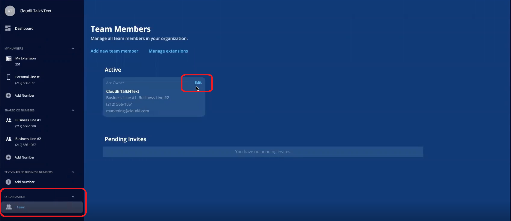Select Team in the sidebar
511x221 pixels.
click(42, 207)
